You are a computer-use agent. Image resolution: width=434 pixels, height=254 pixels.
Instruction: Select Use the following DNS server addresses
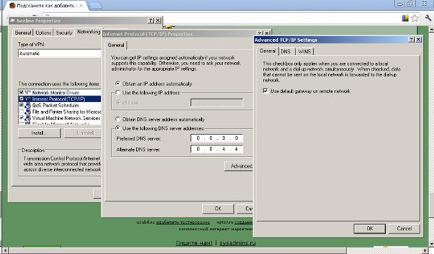118,128
